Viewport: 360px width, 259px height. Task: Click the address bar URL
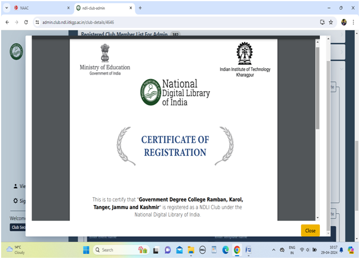point(78,22)
